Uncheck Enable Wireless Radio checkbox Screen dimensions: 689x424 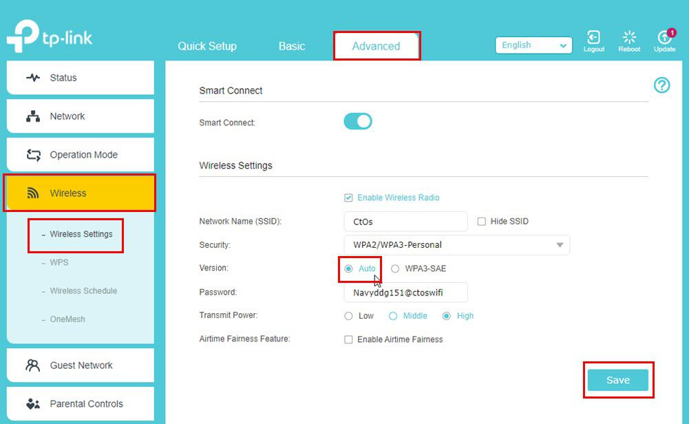pos(348,198)
